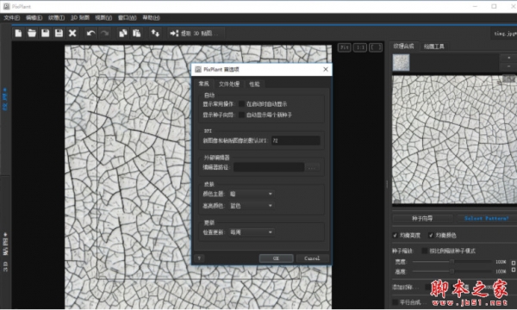This screenshot has height=310, width=517.
Task: Click the default DPI input field
Action: (296, 140)
